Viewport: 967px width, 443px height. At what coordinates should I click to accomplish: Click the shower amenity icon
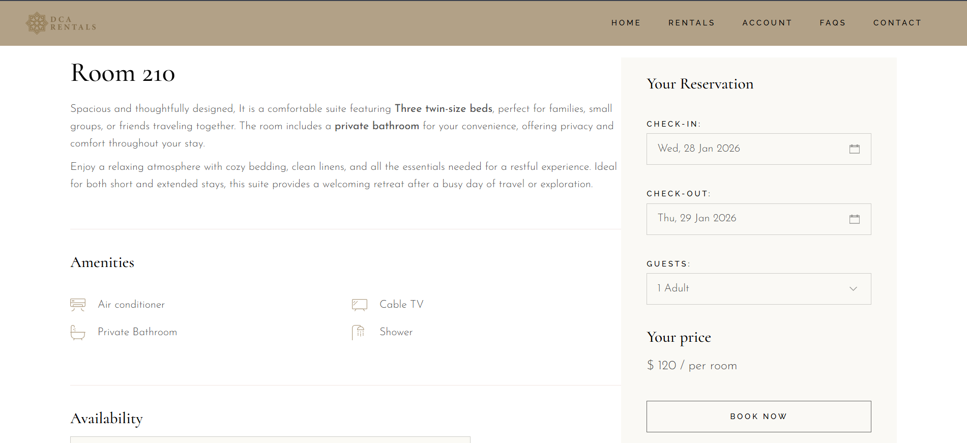[x=359, y=332]
